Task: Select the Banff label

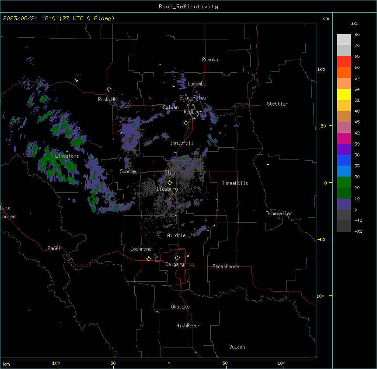Action: (x=54, y=248)
